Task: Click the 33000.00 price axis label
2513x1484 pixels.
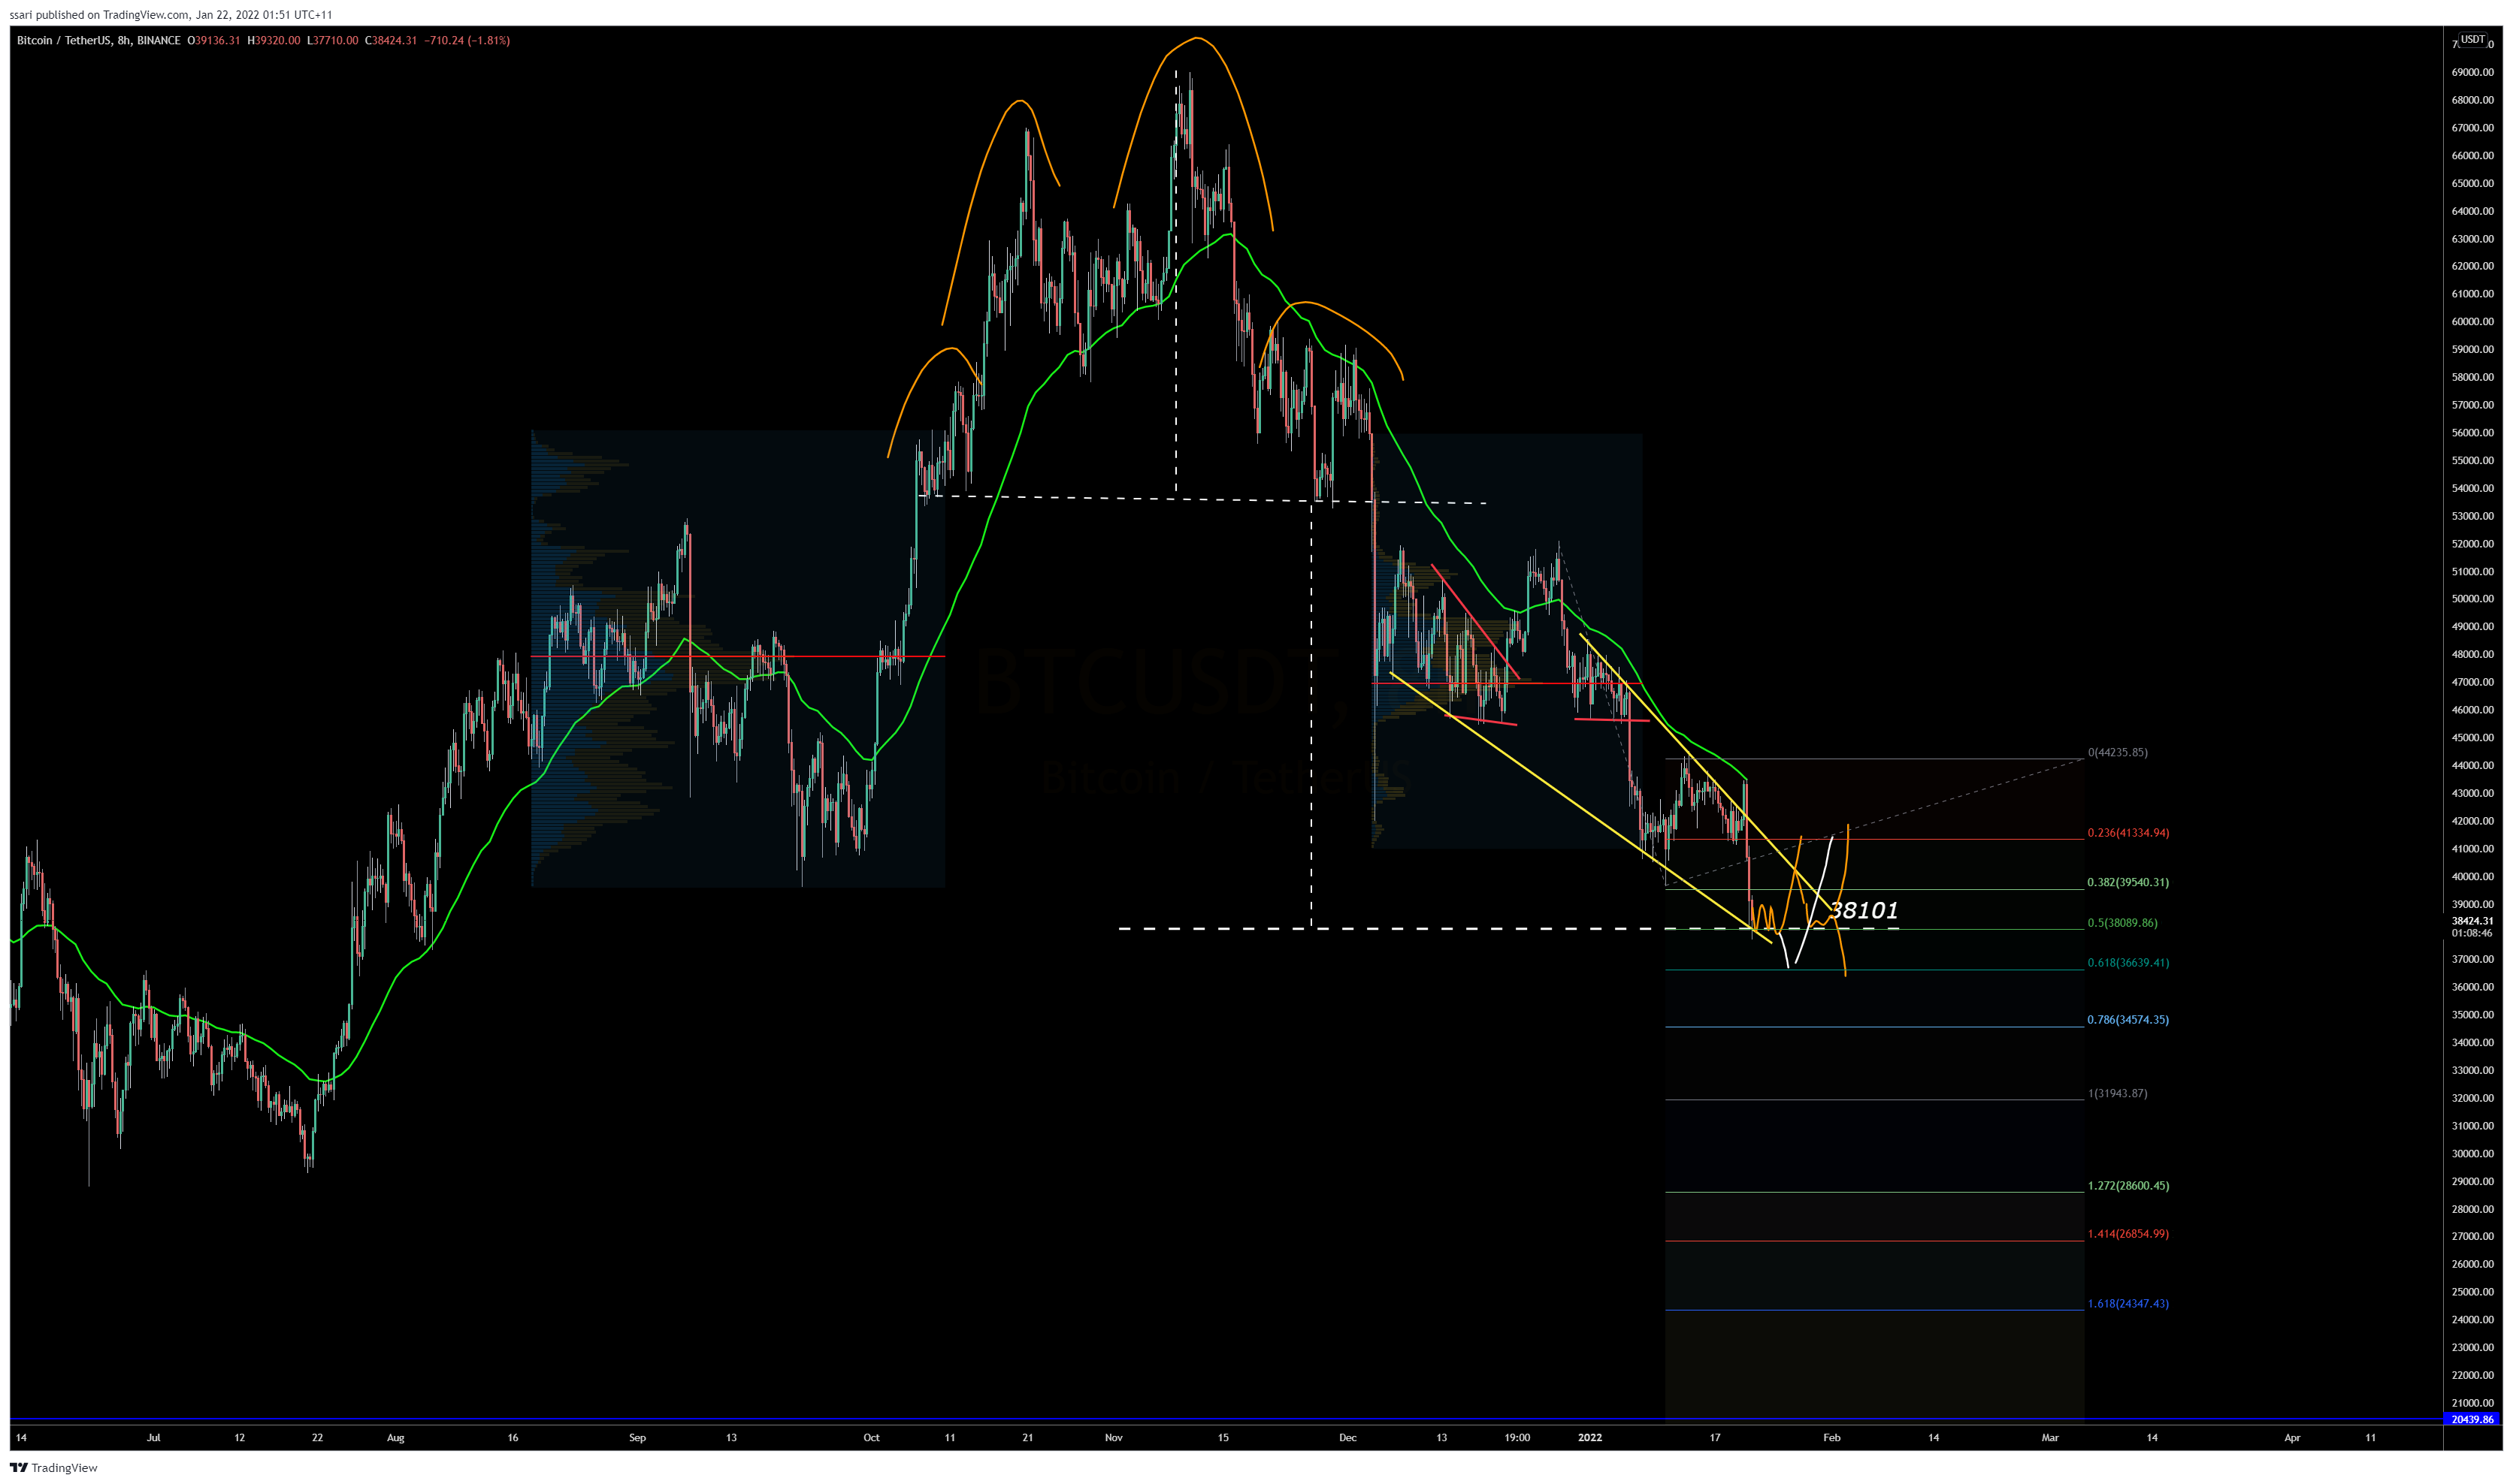Action: (2472, 1070)
